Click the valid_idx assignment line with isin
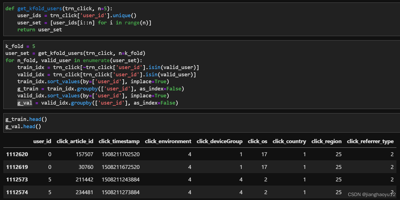The height and width of the screenshot is (200, 400). [107, 75]
